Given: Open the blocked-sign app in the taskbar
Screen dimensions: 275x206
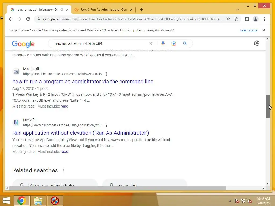Looking at the screenshot, I should point(55,201).
